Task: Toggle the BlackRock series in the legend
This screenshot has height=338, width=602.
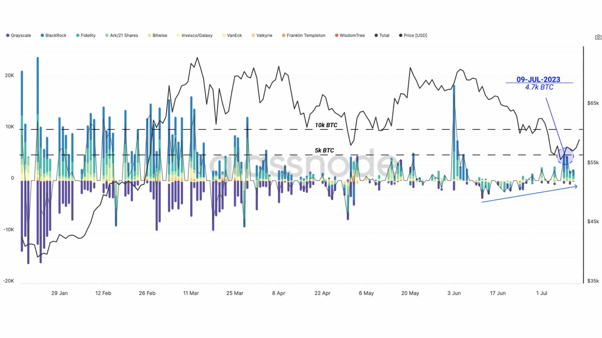Action: click(x=53, y=35)
